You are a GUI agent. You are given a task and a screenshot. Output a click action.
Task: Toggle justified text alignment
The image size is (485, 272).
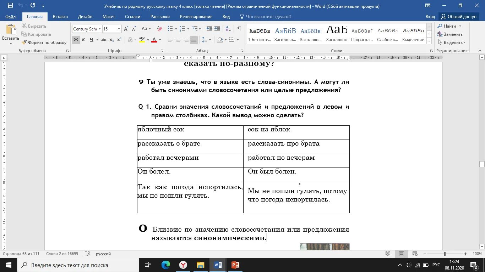194,40
